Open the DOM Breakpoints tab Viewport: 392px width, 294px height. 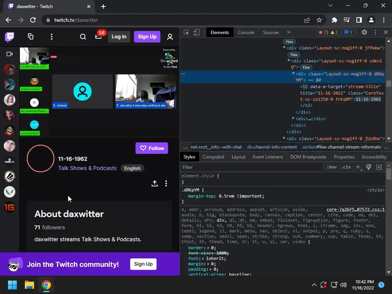pos(308,157)
